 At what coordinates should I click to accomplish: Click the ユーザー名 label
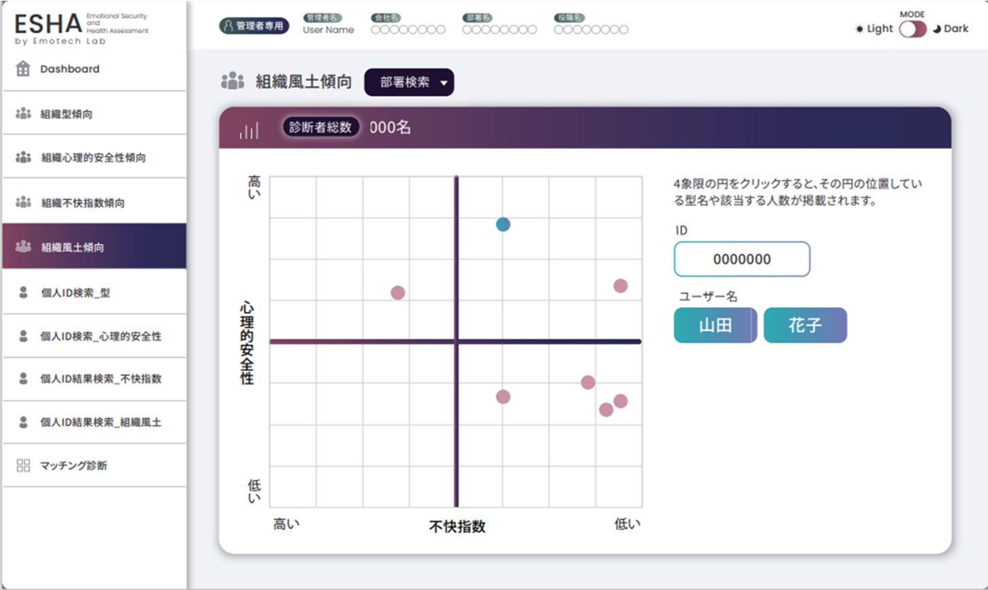tap(708, 296)
